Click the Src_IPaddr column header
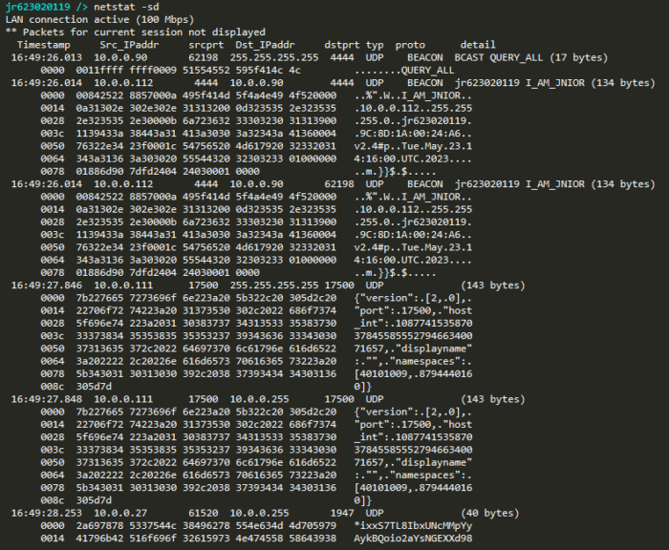The image size is (669, 550). point(129,45)
